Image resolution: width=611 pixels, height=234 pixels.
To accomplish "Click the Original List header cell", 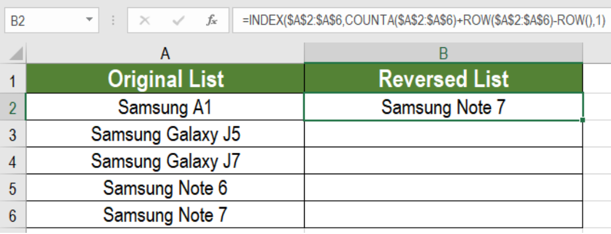I will (165, 78).
